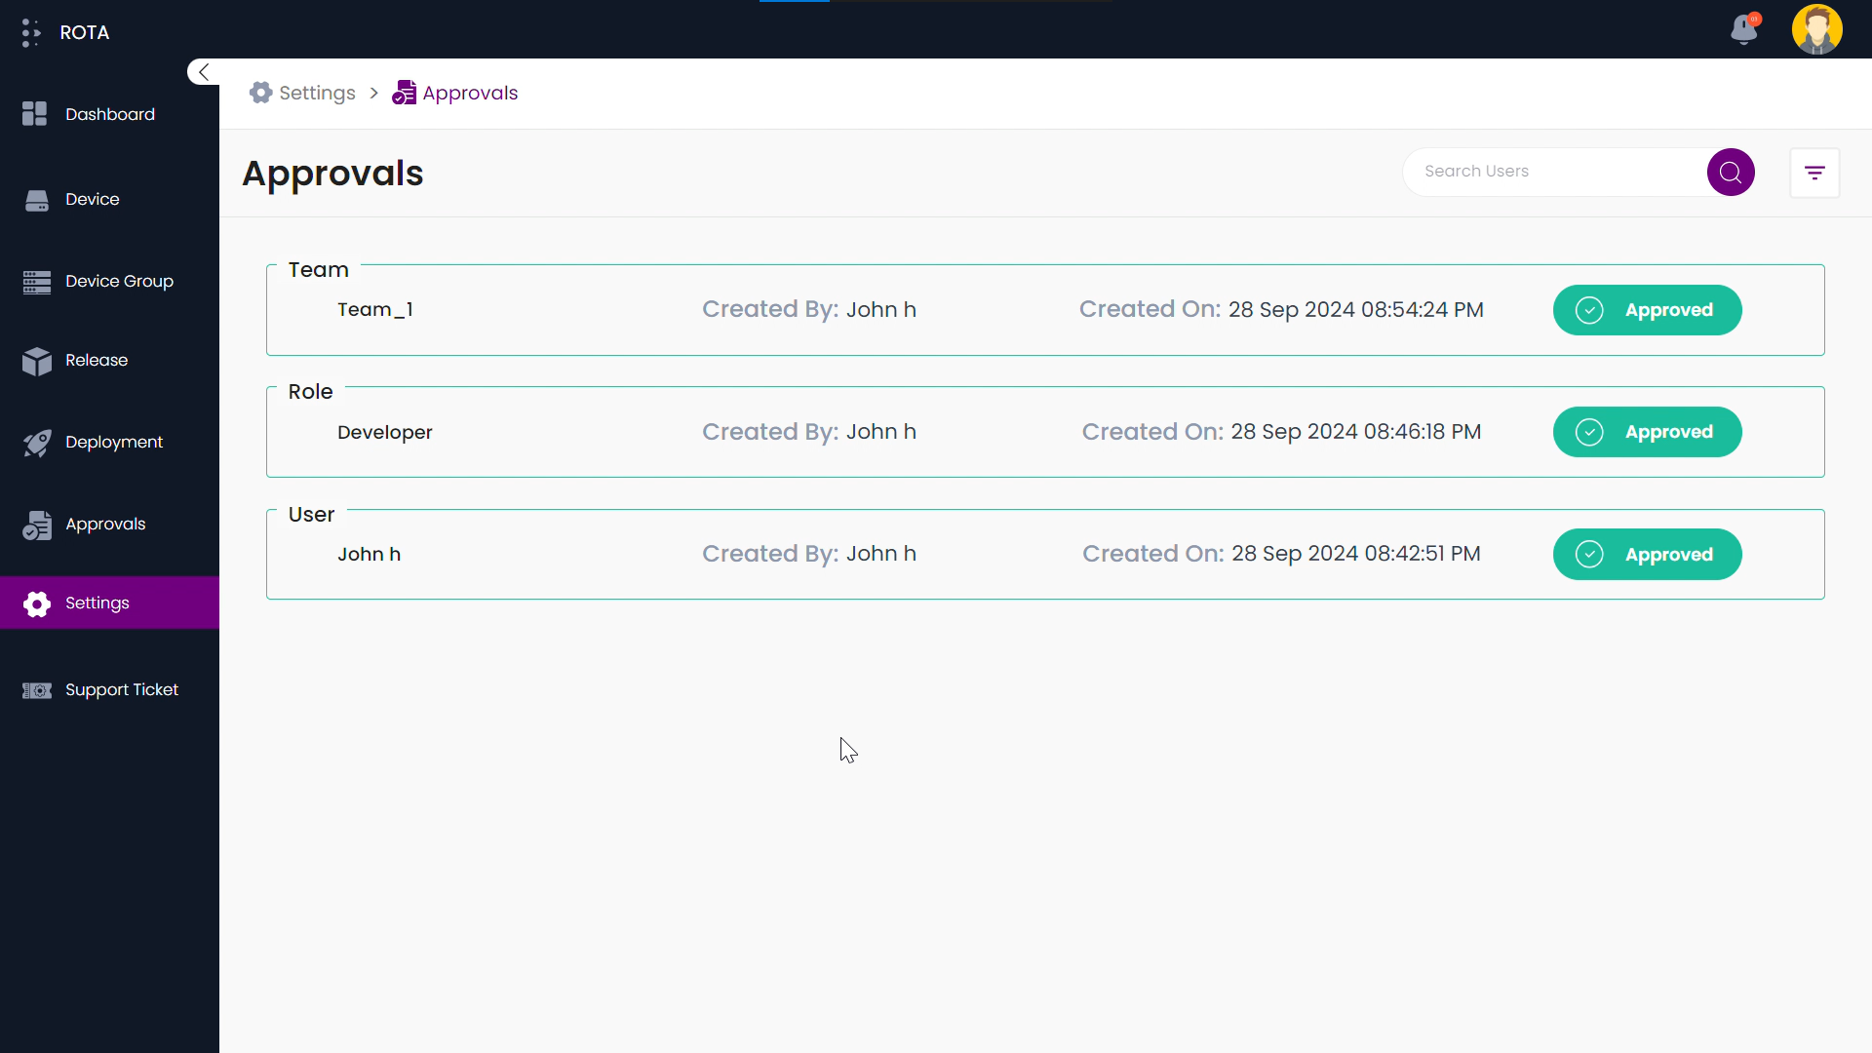
Task: Open the user avatar profile menu
Action: (1816, 29)
